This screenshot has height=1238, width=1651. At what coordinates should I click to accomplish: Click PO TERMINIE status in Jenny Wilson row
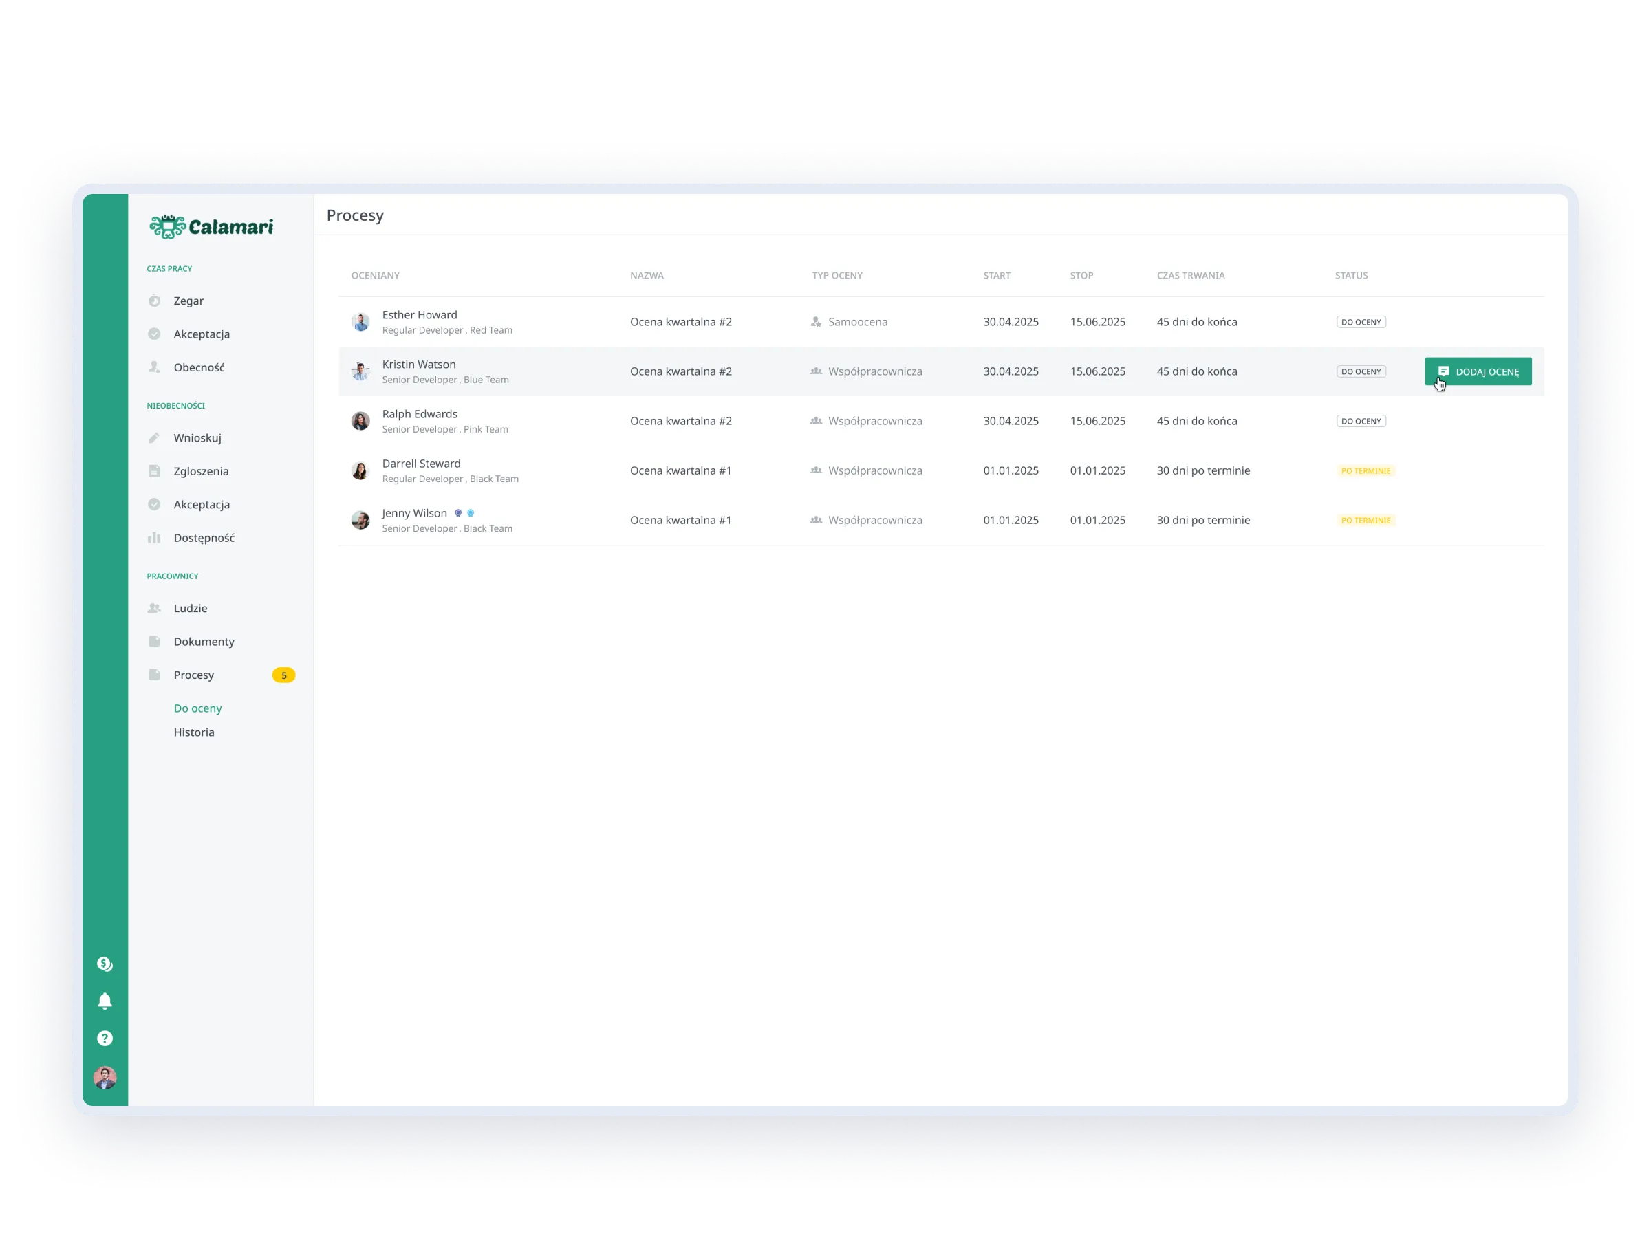(1365, 520)
